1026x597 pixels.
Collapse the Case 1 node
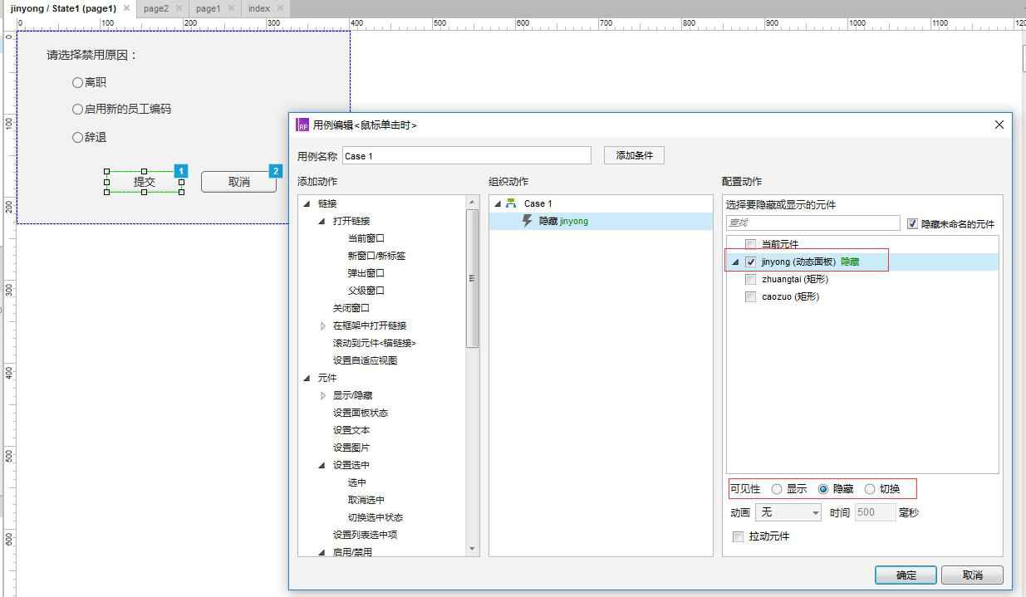click(497, 203)
